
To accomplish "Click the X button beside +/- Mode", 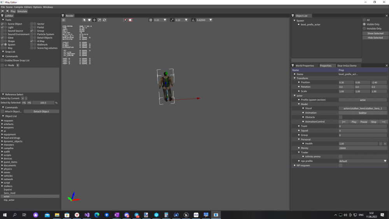I will (x=18, y=65).
